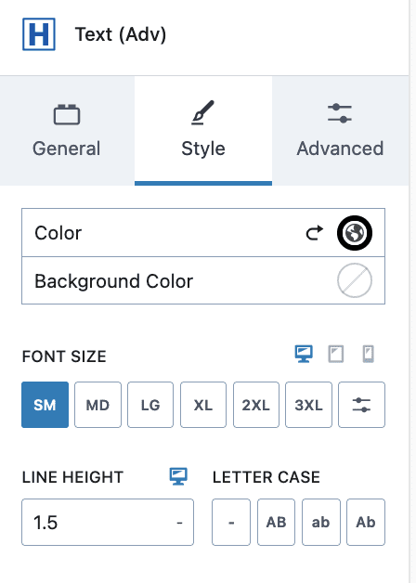416x583 pixels.
Task: Choose SM font size
Action: pos(45,405)
